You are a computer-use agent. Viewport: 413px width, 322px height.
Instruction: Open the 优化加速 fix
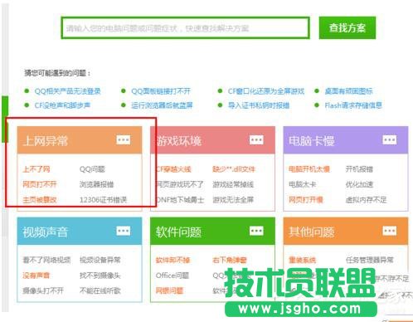pyautogui.click(x=359, y=184)
